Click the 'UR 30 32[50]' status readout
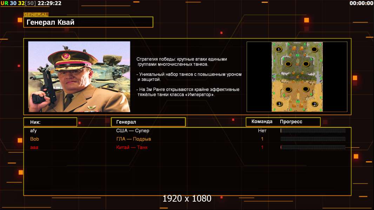The image size is (374, 210). 18,3
